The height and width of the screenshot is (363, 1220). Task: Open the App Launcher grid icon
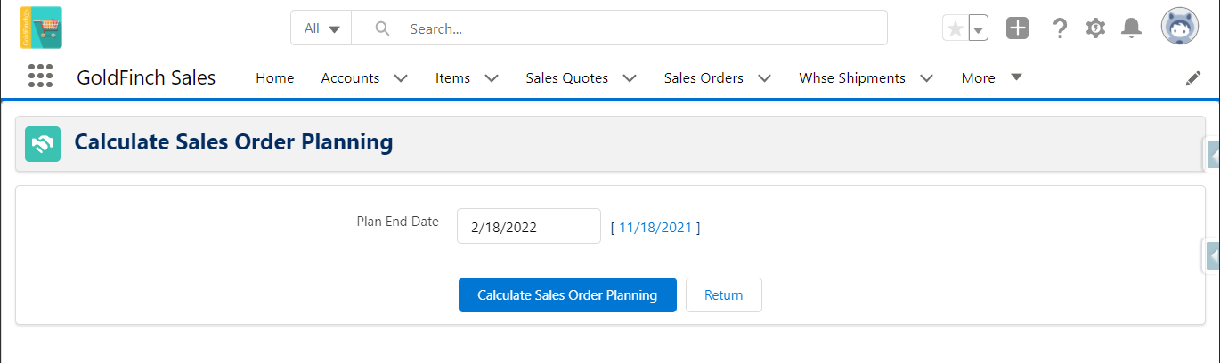point(41,77)
